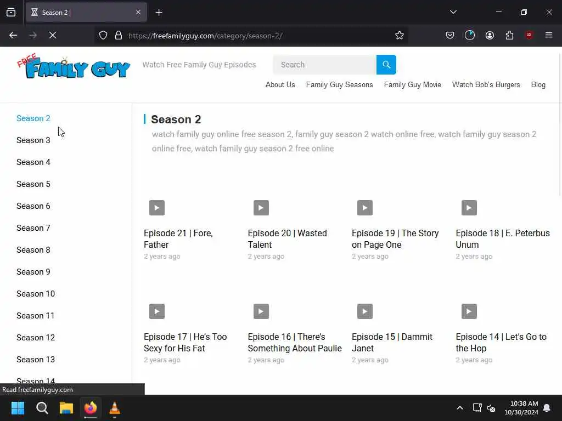The width and height of the screenshot is (562, 421).
Task: Open Episode 15 | Dammit Janet title
Action: tap(392, 343)
